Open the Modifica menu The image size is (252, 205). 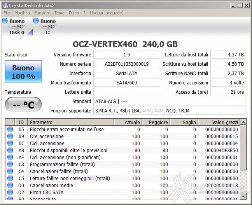coord(22,13)
